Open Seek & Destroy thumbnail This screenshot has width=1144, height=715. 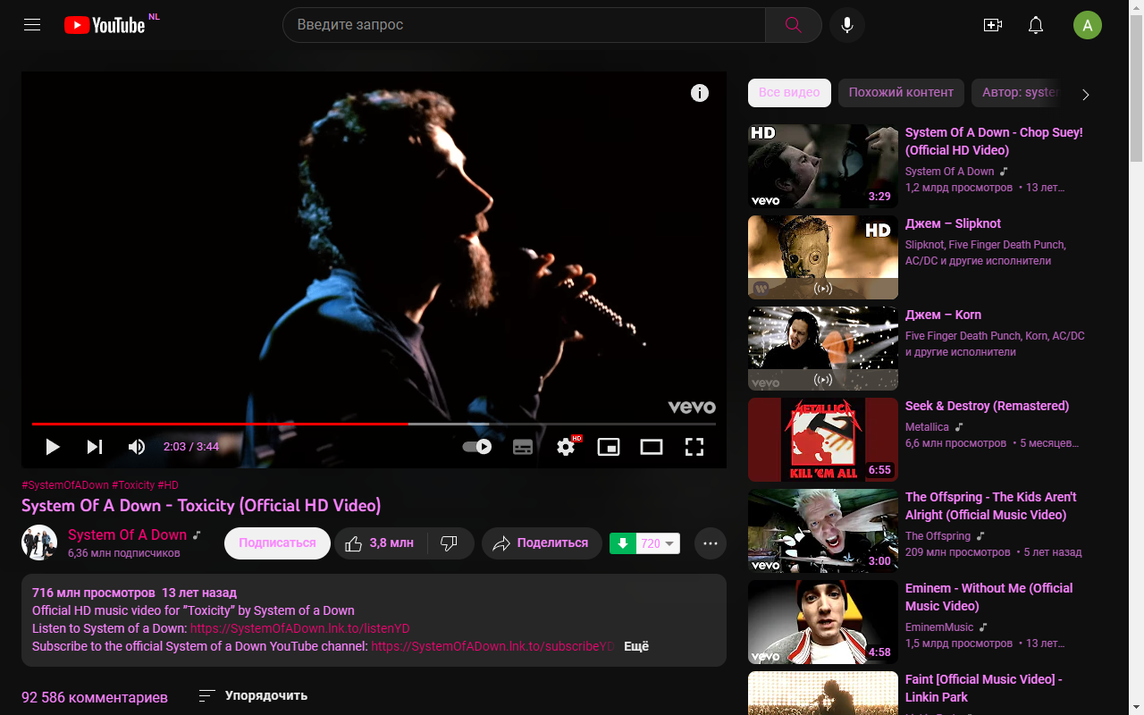823,440
